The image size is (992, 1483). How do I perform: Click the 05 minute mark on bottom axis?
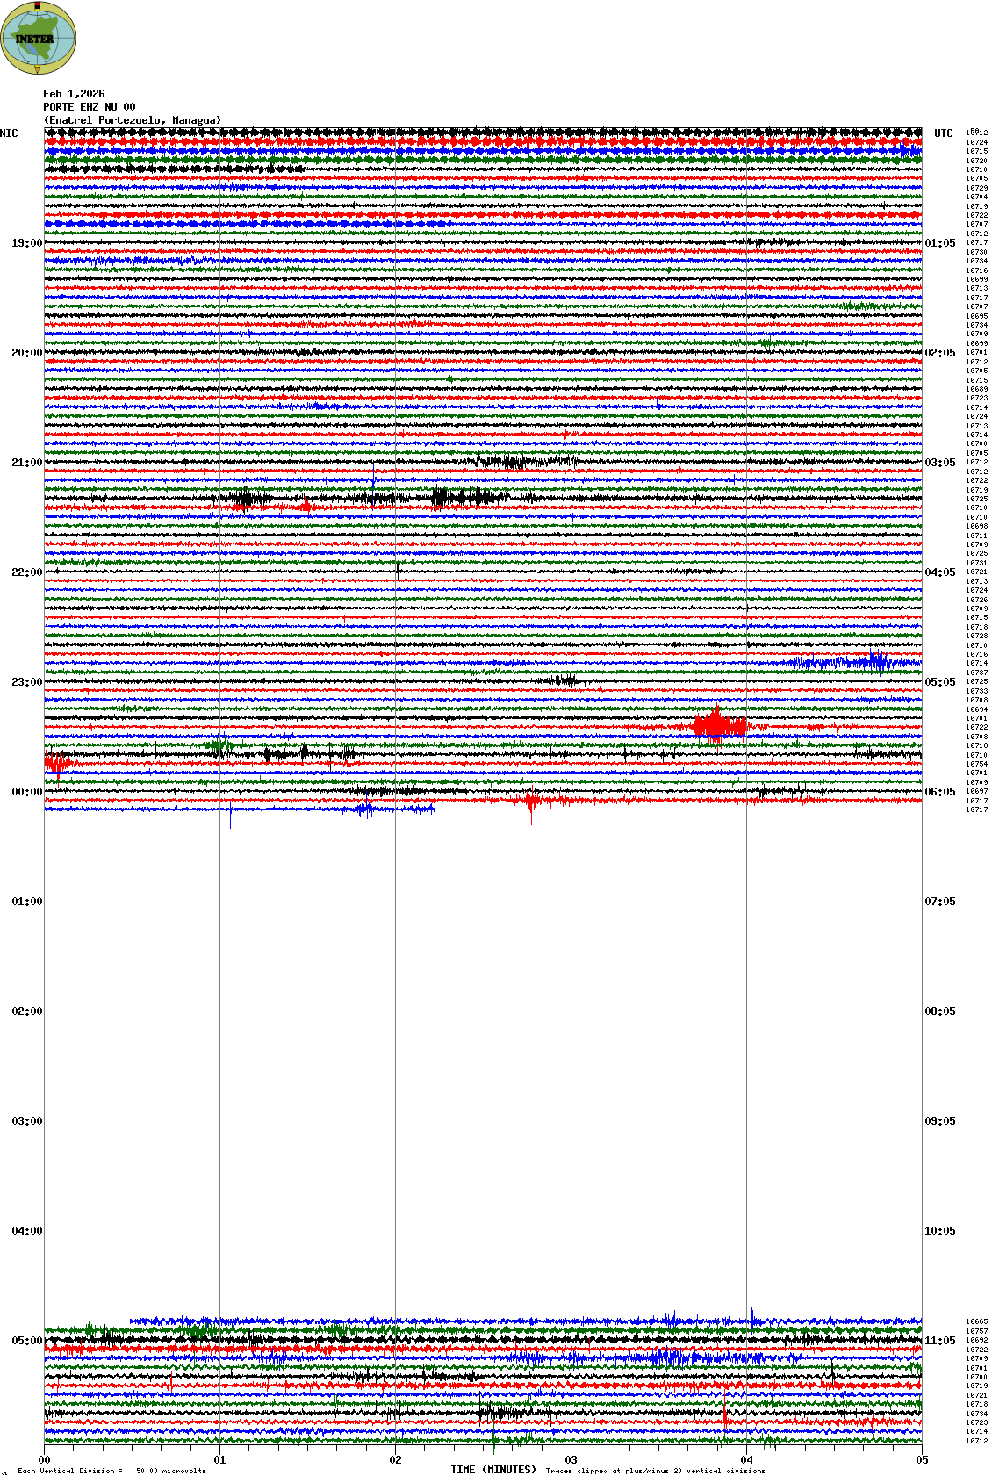click(922, 1460)
